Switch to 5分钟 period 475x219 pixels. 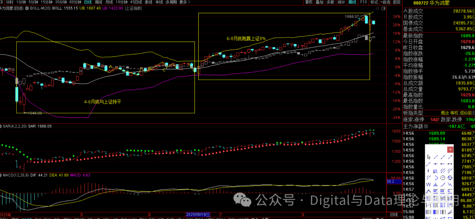coord(33,2)
